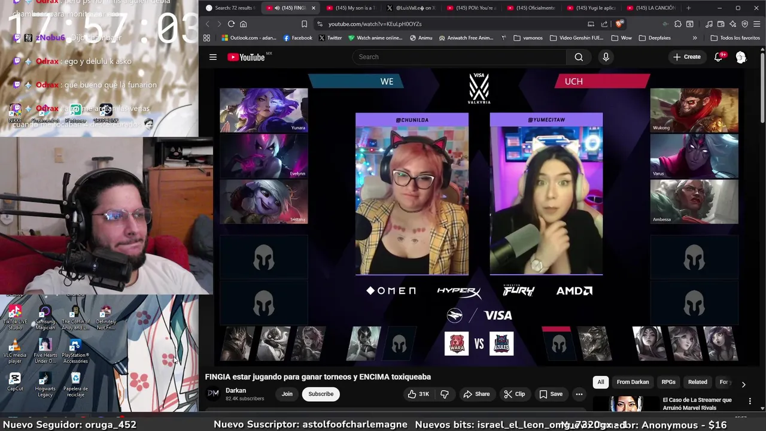Open the YouTube account avatar menu
The height and width of the screenshot is (431, 766).
(x=741, y=57)
